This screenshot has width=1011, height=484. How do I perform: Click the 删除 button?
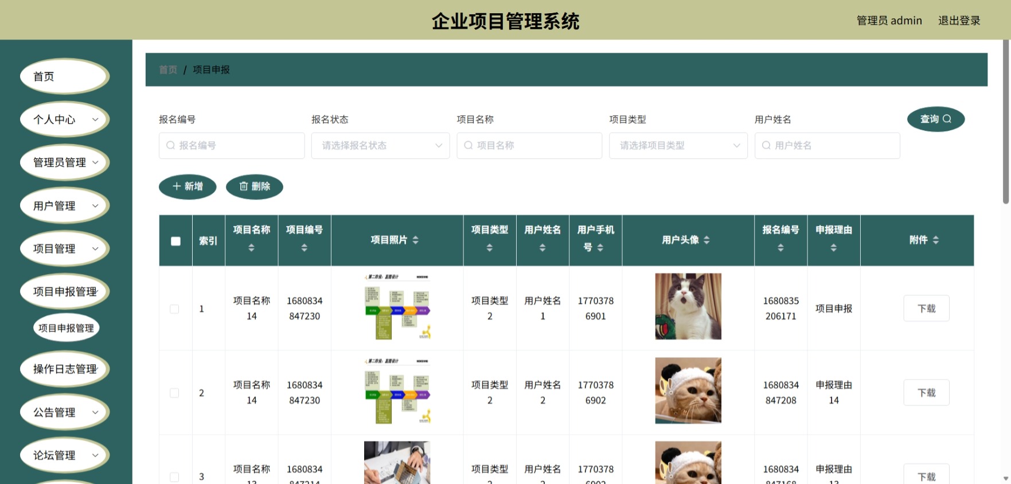coord(255,186)
